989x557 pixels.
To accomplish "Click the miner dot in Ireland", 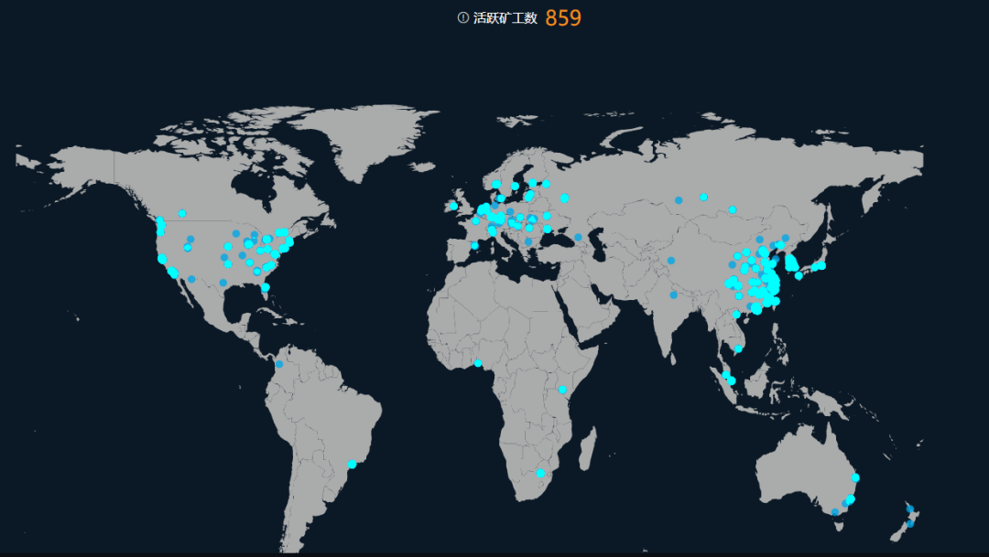I will coord(453,206).
